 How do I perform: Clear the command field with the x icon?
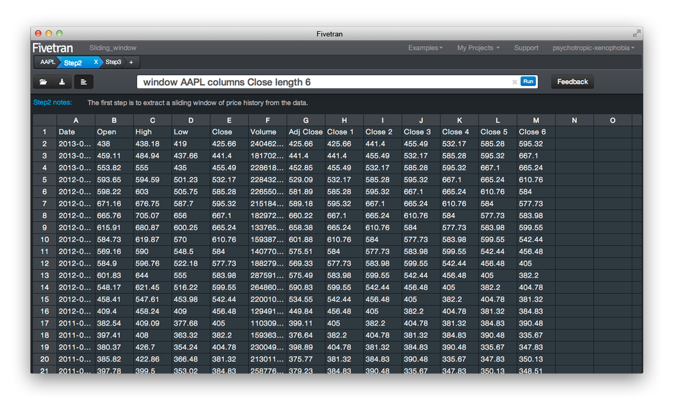pos(514,82)
